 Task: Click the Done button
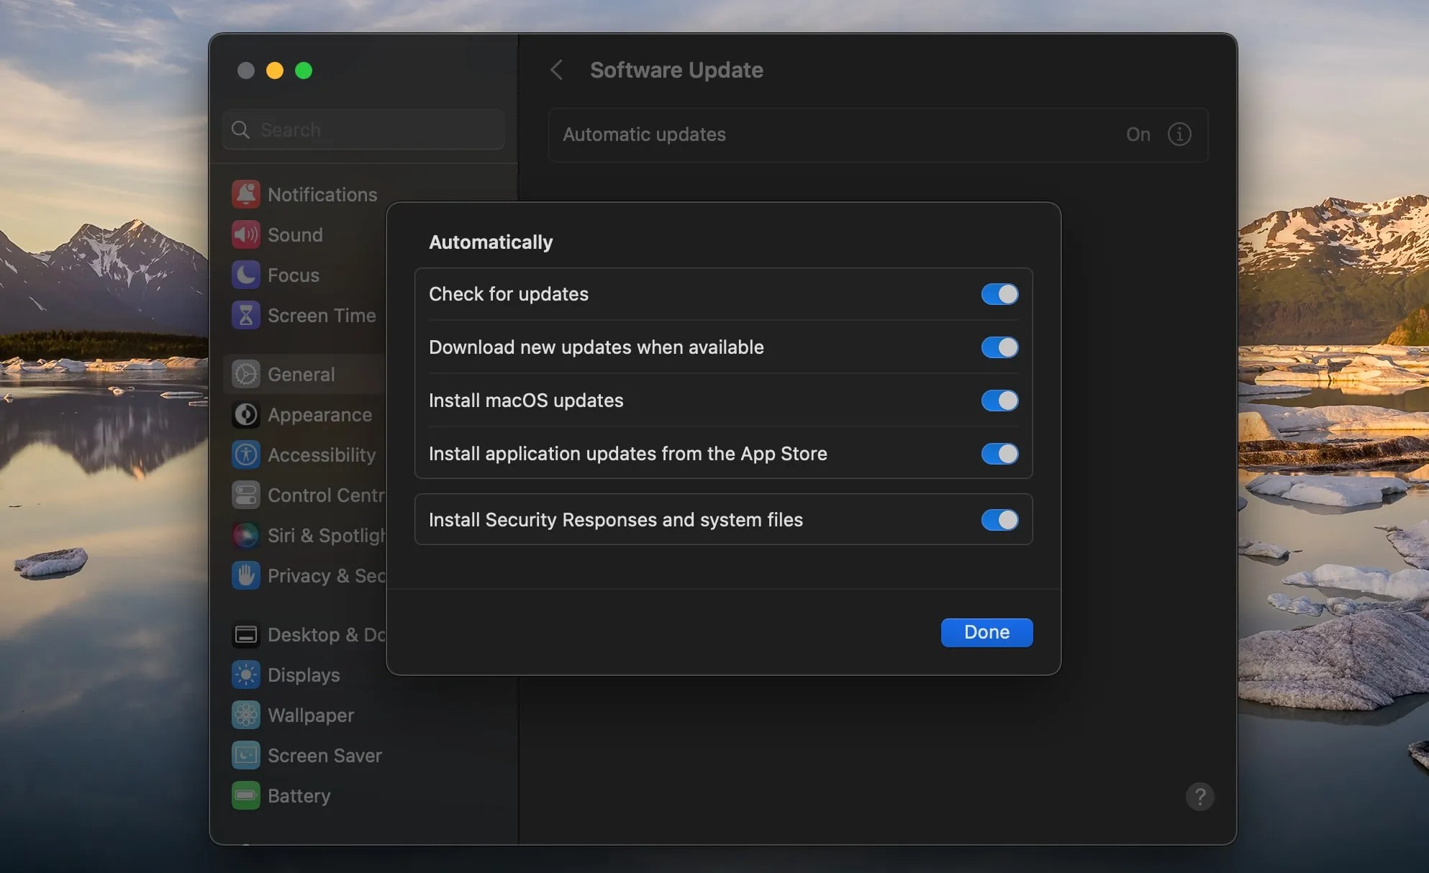[986, 632]
